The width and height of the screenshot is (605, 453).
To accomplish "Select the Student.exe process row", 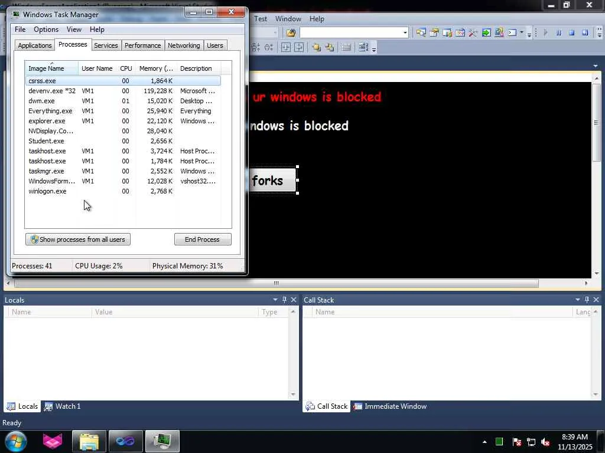I will click(123, 141).
